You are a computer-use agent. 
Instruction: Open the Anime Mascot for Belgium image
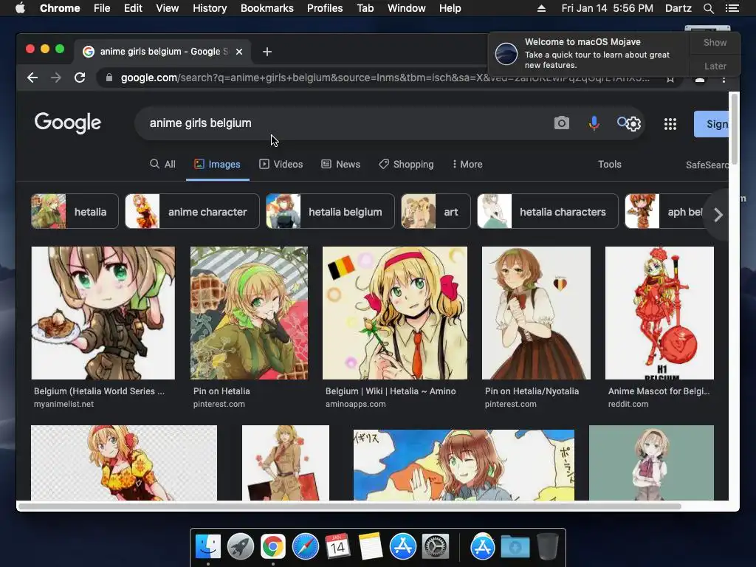659,313
